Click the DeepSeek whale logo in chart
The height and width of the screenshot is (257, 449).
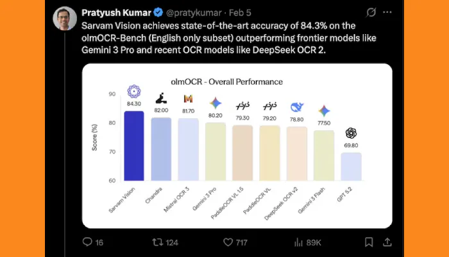(x=297, y=107)
